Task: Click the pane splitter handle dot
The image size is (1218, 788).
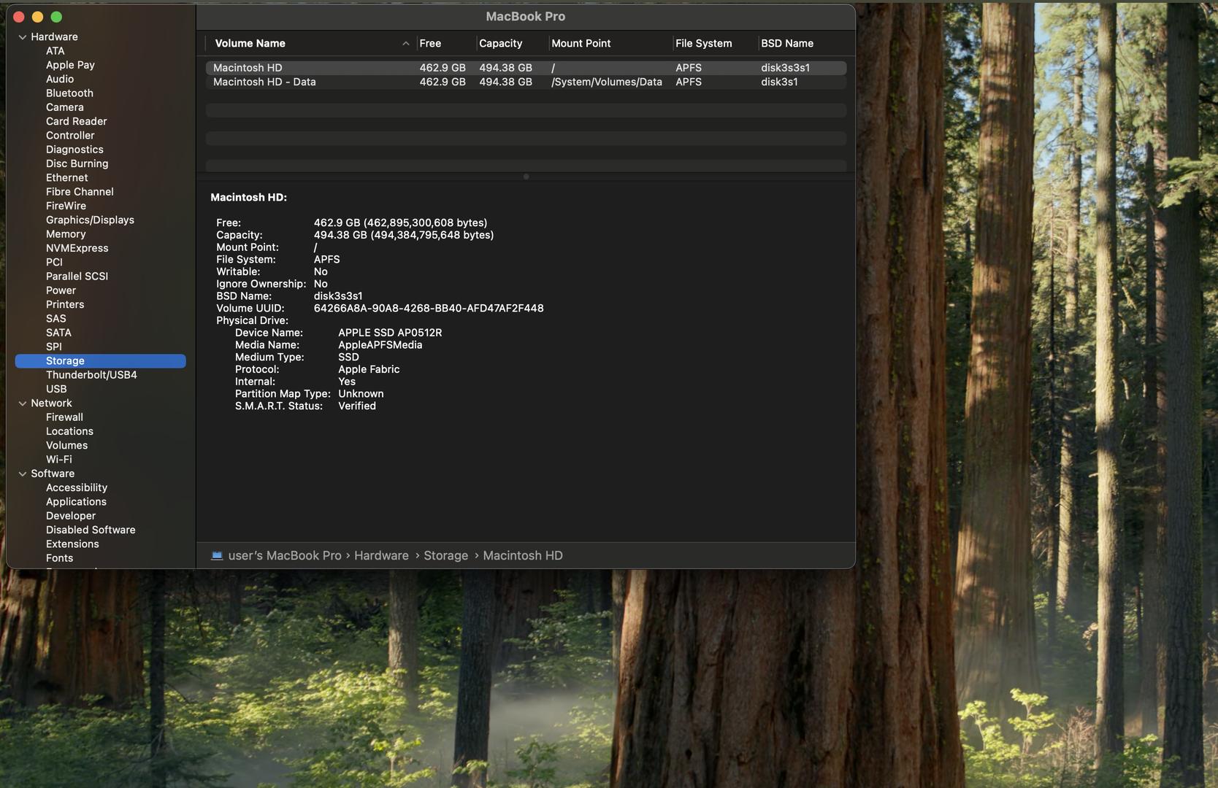Action: (x=526, y=177)
